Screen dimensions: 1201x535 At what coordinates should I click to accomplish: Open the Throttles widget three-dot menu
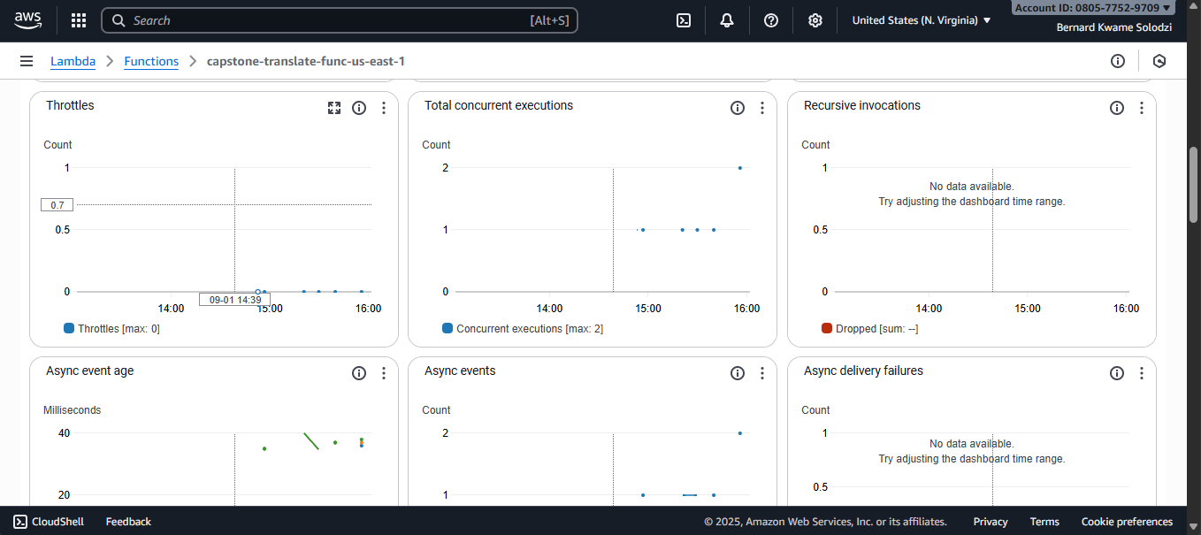[384, 108]
